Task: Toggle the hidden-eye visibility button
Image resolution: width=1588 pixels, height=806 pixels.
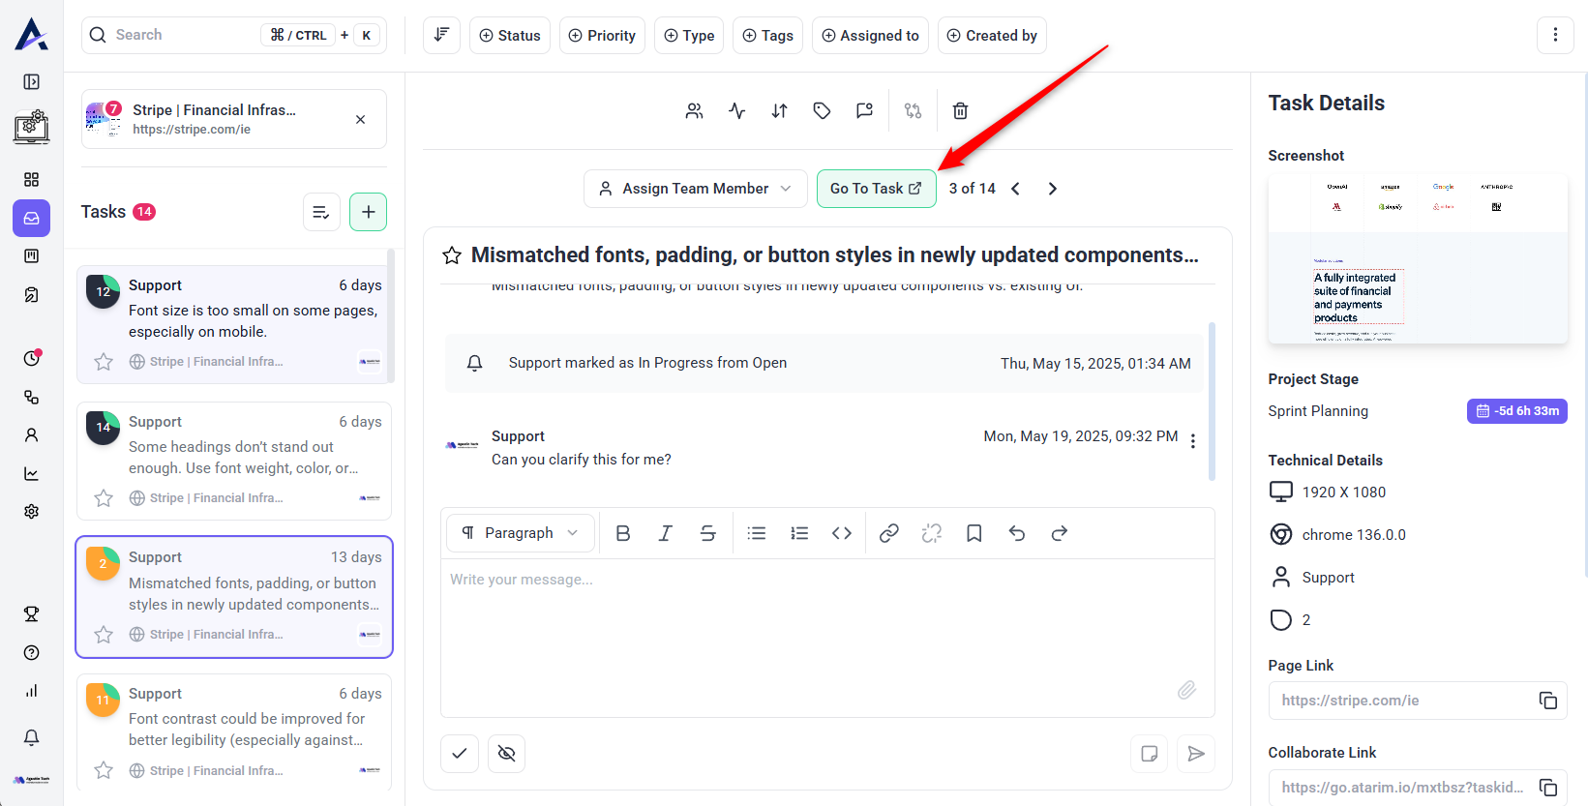Action: [506, 754]
